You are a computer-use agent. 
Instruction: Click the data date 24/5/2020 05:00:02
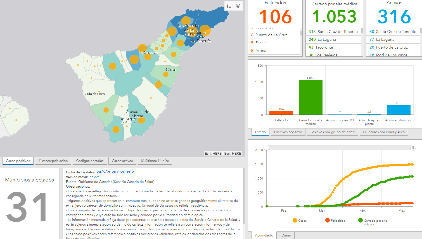pos(115,172)
